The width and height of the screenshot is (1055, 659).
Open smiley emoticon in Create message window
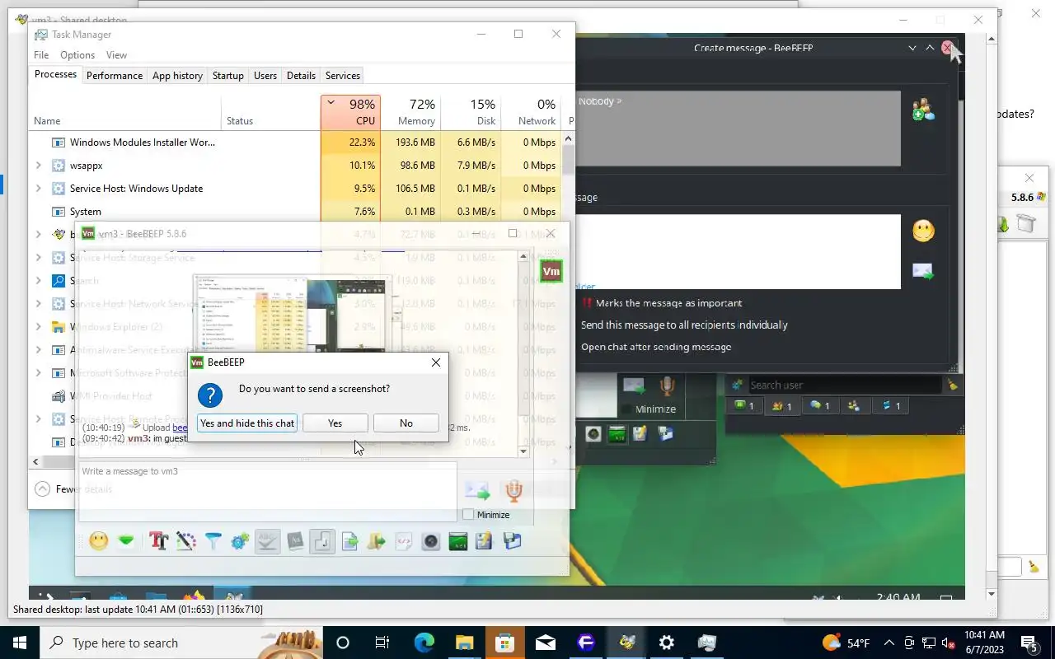coord(923,231)
